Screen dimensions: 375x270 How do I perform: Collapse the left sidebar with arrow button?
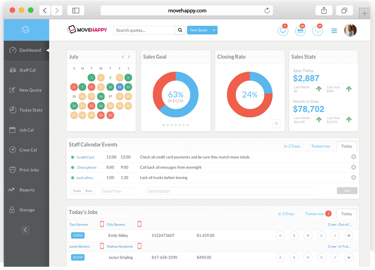[25, 230]
